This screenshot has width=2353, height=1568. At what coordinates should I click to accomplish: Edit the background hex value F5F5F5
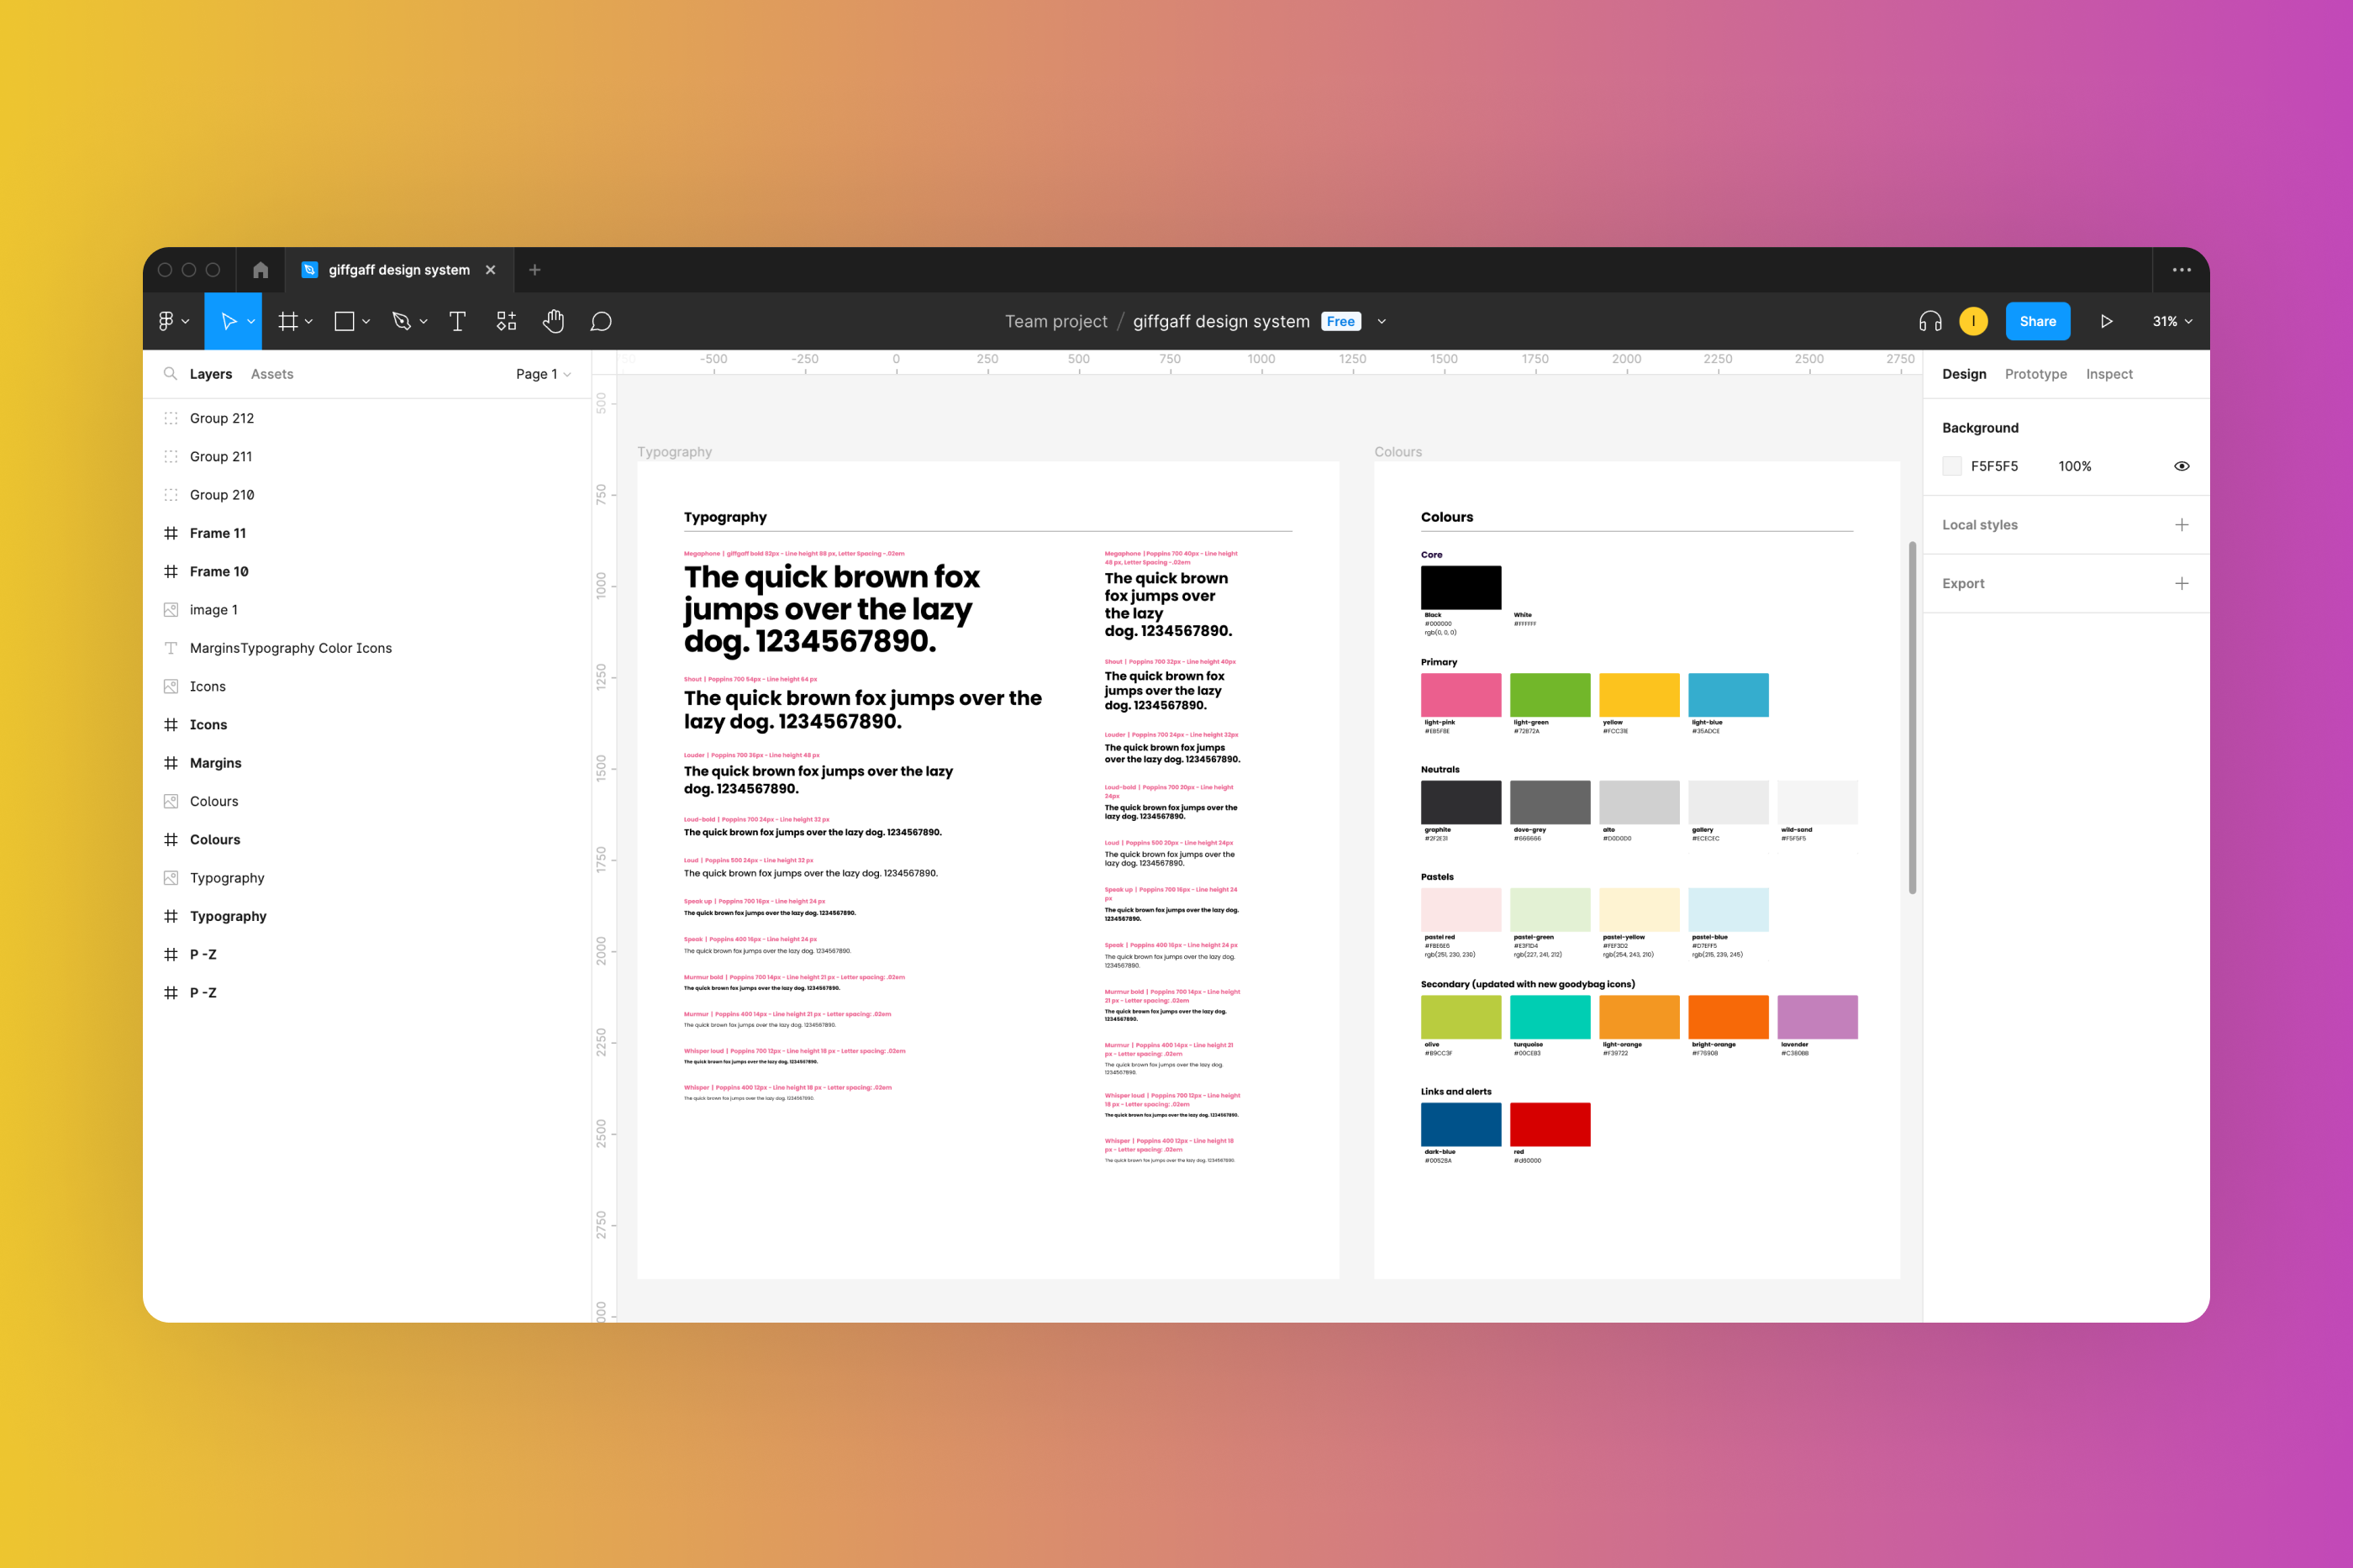point(1994,466)
